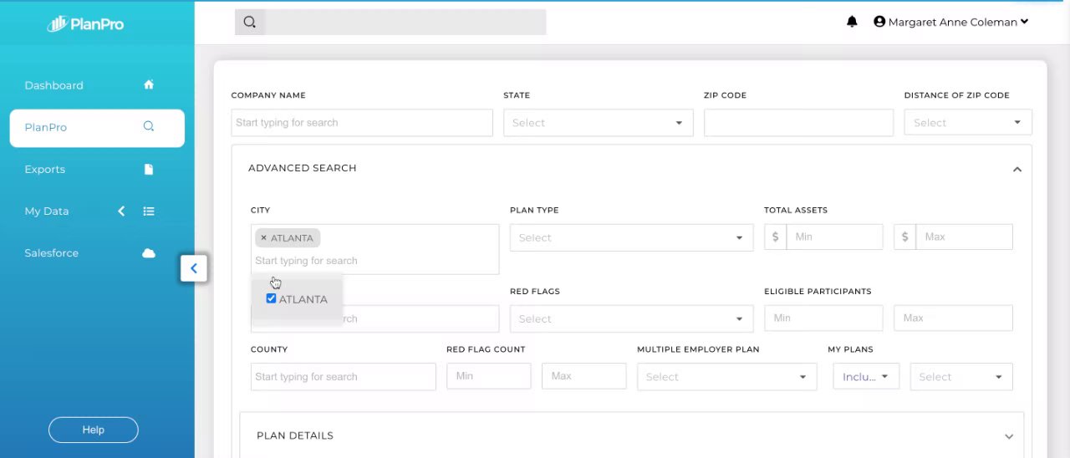Click the Total Assets Min field
This screenshot has width=1070, height=458.
point(834,237)
